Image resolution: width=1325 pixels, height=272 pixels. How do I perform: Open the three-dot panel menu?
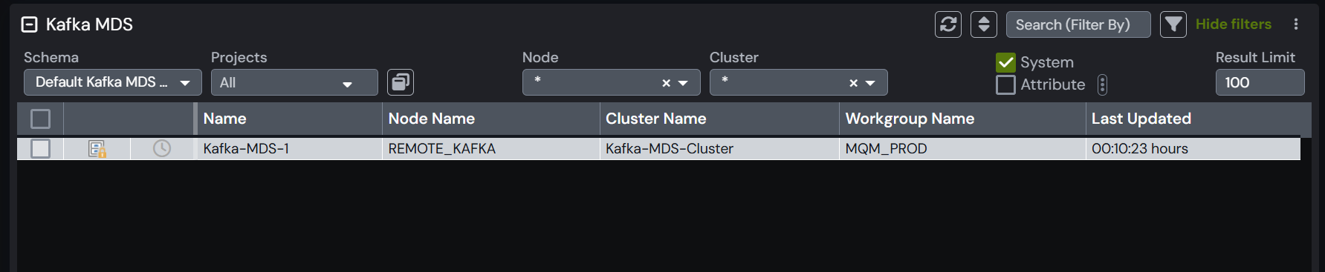(x=1295, y=24)
